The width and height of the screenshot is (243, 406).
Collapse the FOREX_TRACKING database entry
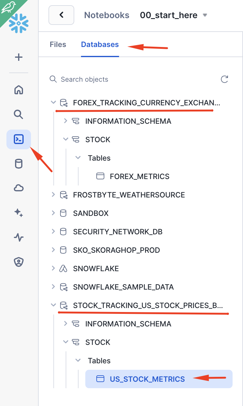click(53, 102)
